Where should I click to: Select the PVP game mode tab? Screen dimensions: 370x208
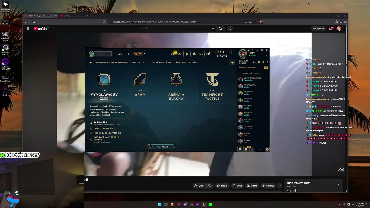(91, 62)
